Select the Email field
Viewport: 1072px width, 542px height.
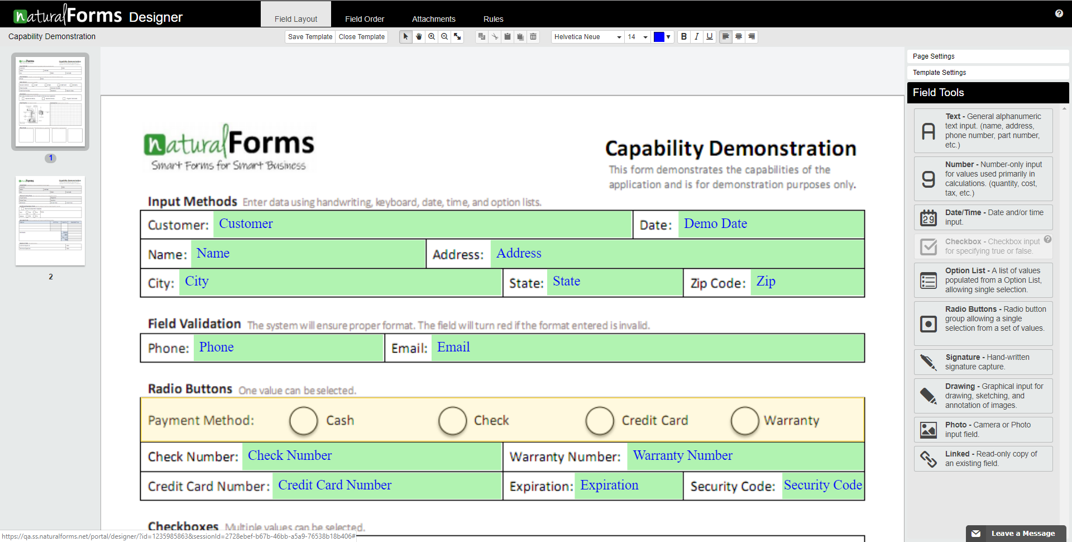point(648,348)
